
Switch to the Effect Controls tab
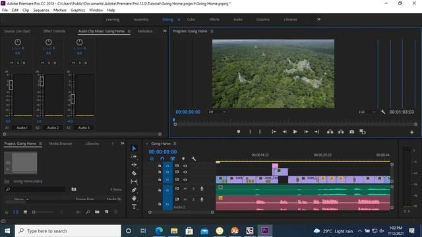(x=54, y=31)
